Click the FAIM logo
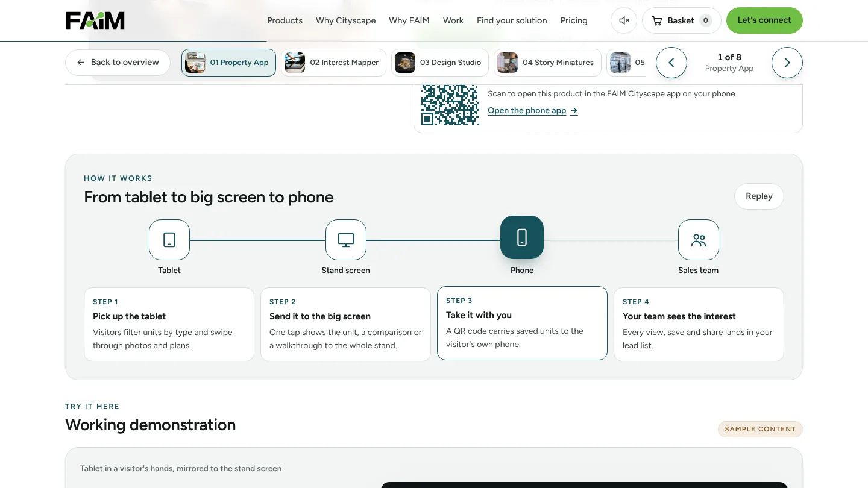 tap(95, 20)
